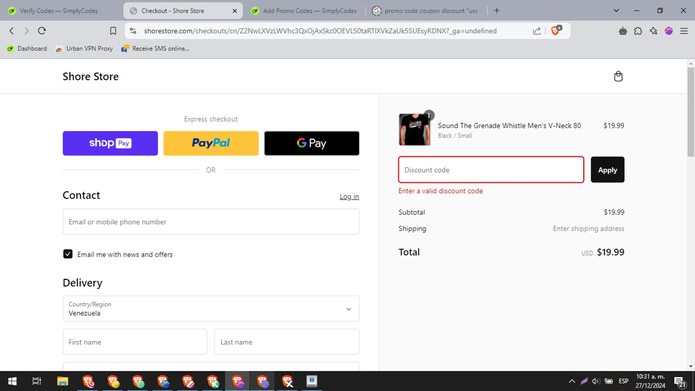Click the browser forward arrow
This screenshot has height=391, width=695.
[x=26, y=31]
